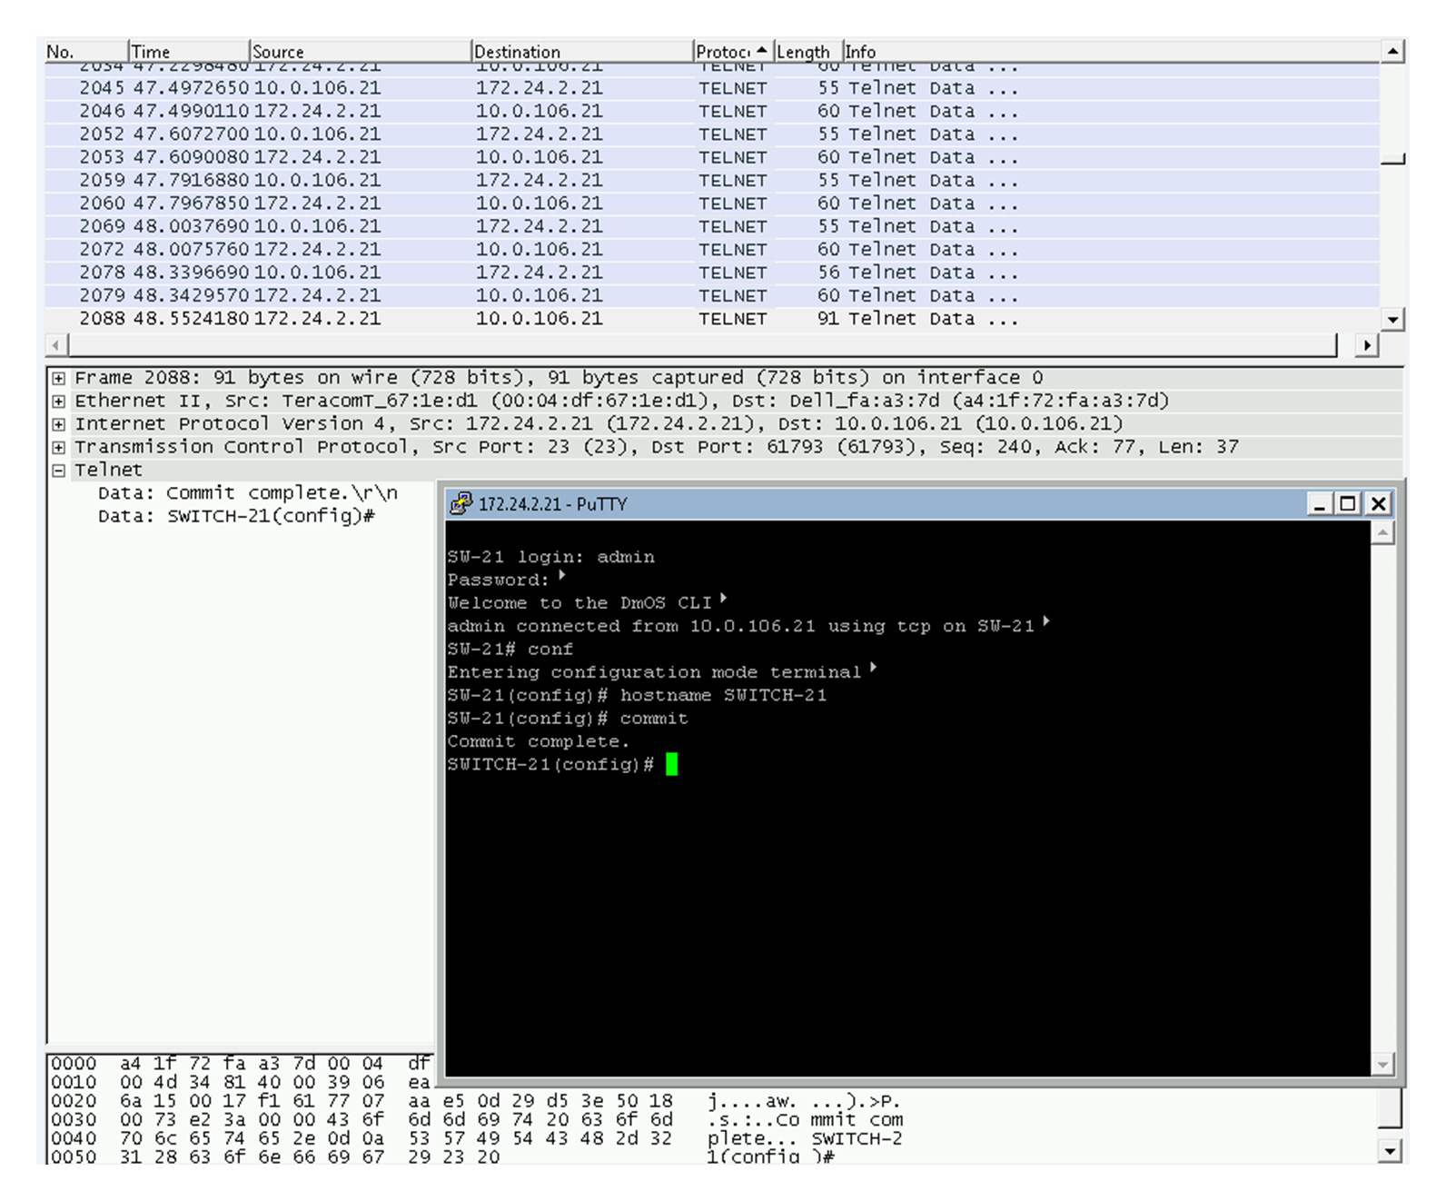1446x1201 pixels.
Task: Collapse the Telnet tree node
Action: (59, 471)
